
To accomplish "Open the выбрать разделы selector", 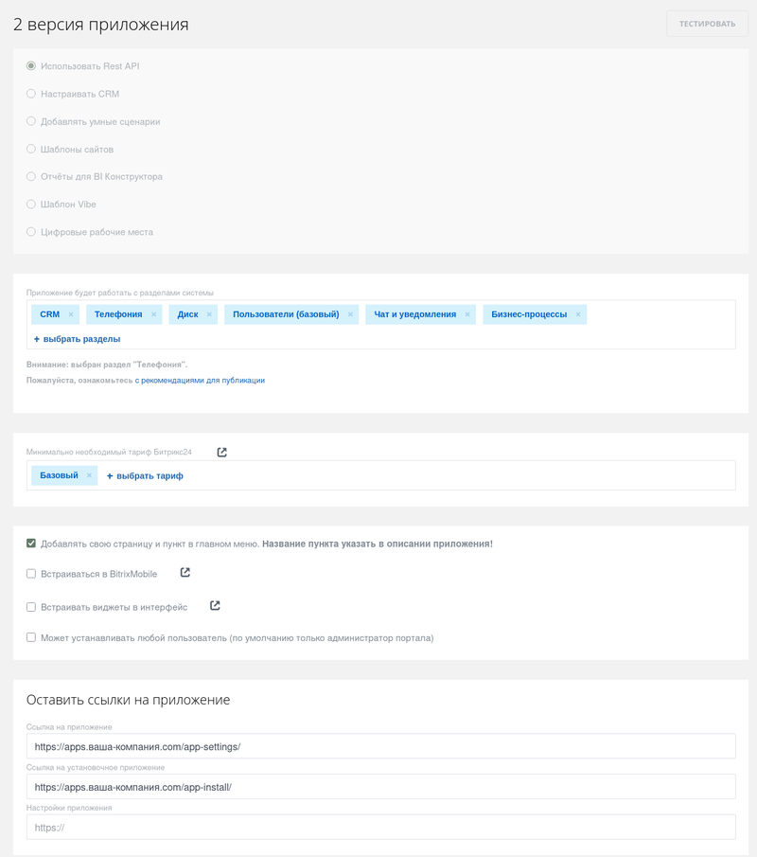I will 78,339.
